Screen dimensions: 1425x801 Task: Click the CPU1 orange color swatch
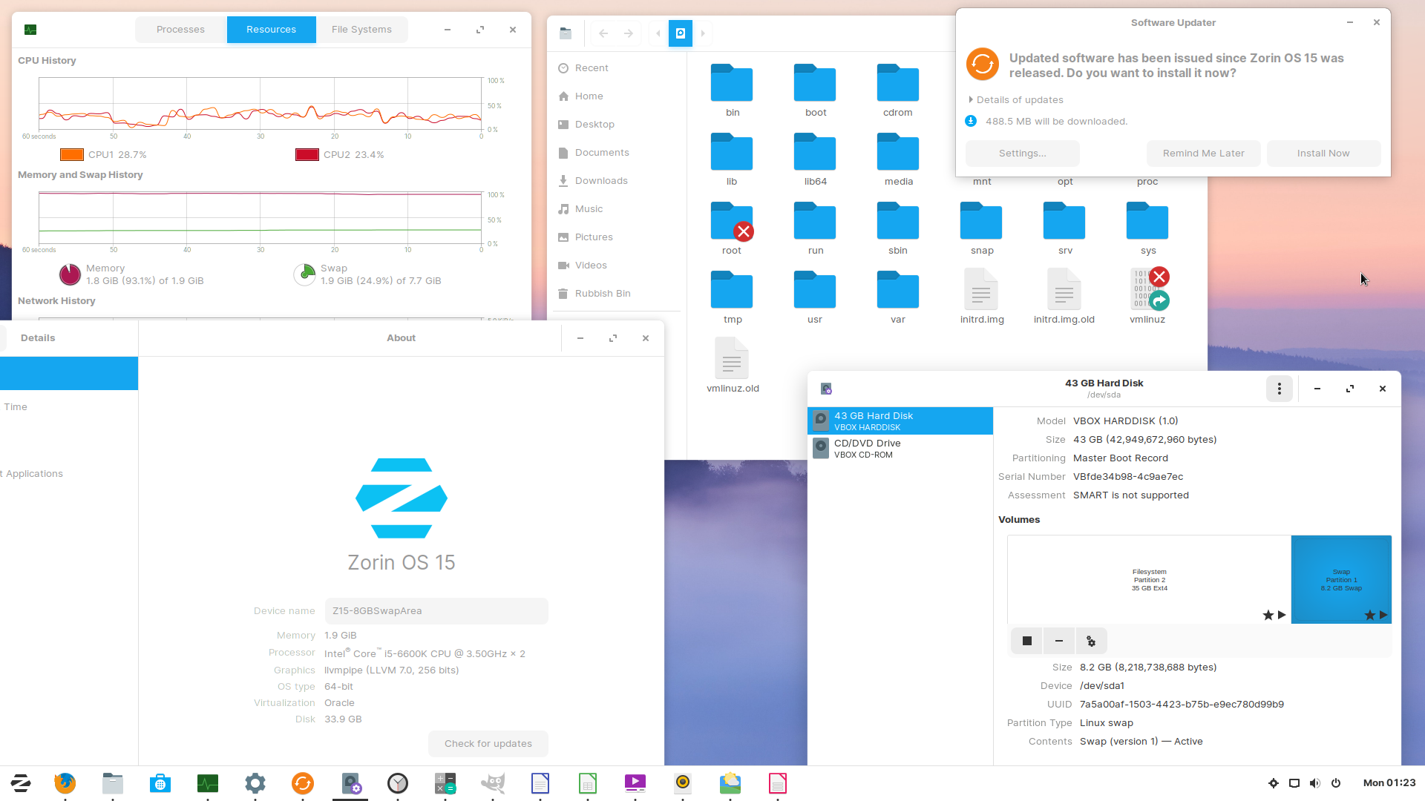click(72, 155)
